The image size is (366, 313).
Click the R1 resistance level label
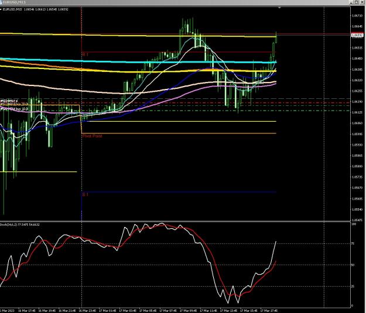coord(85,54)
